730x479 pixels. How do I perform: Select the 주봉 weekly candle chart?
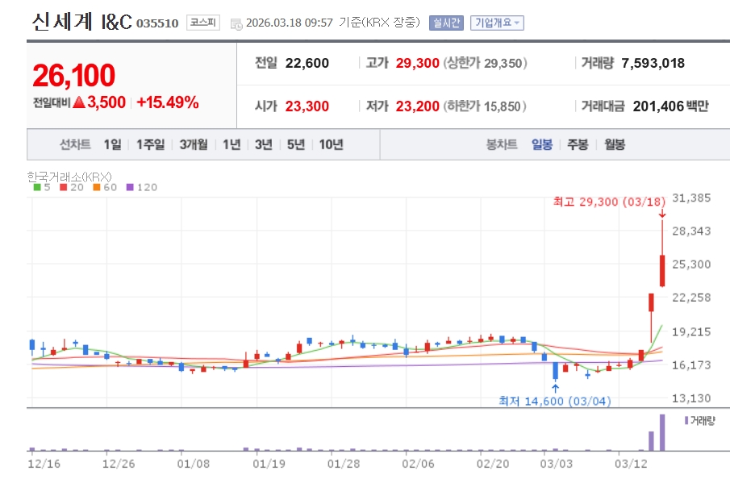click(578, 145)
